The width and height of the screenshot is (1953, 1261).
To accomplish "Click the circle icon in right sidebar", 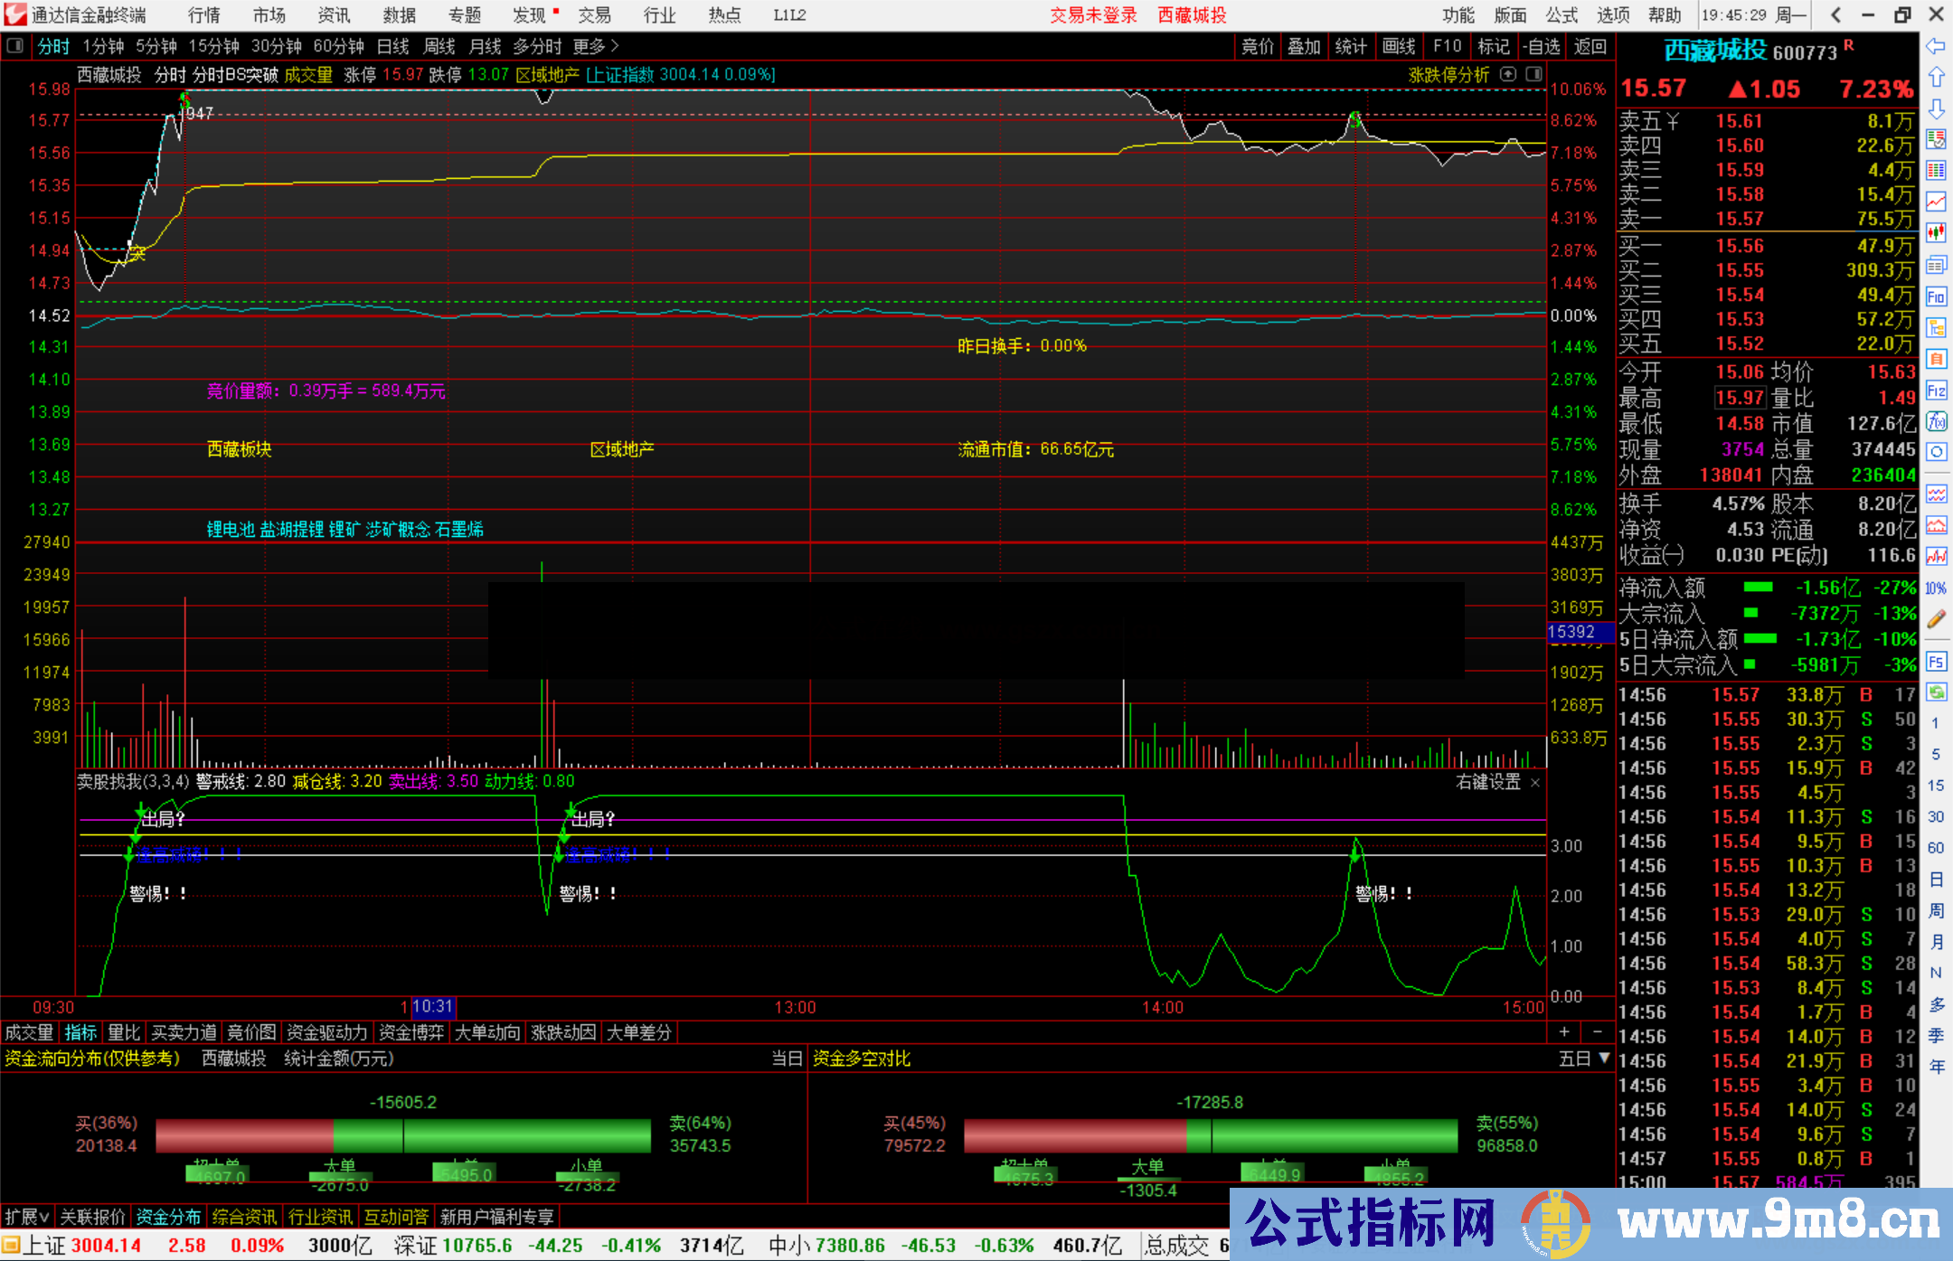I will pos(1936,452).
